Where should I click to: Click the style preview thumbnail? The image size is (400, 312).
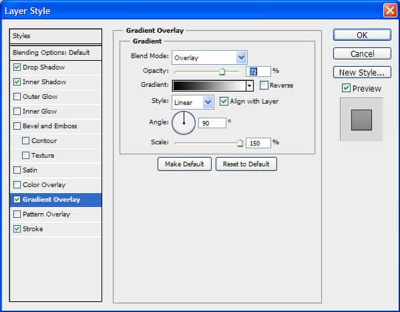(361, 120)
